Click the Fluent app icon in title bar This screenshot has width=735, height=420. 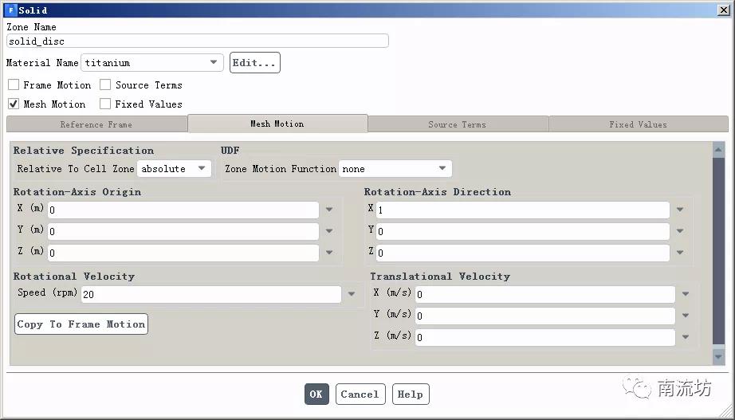tap(10, 10)
